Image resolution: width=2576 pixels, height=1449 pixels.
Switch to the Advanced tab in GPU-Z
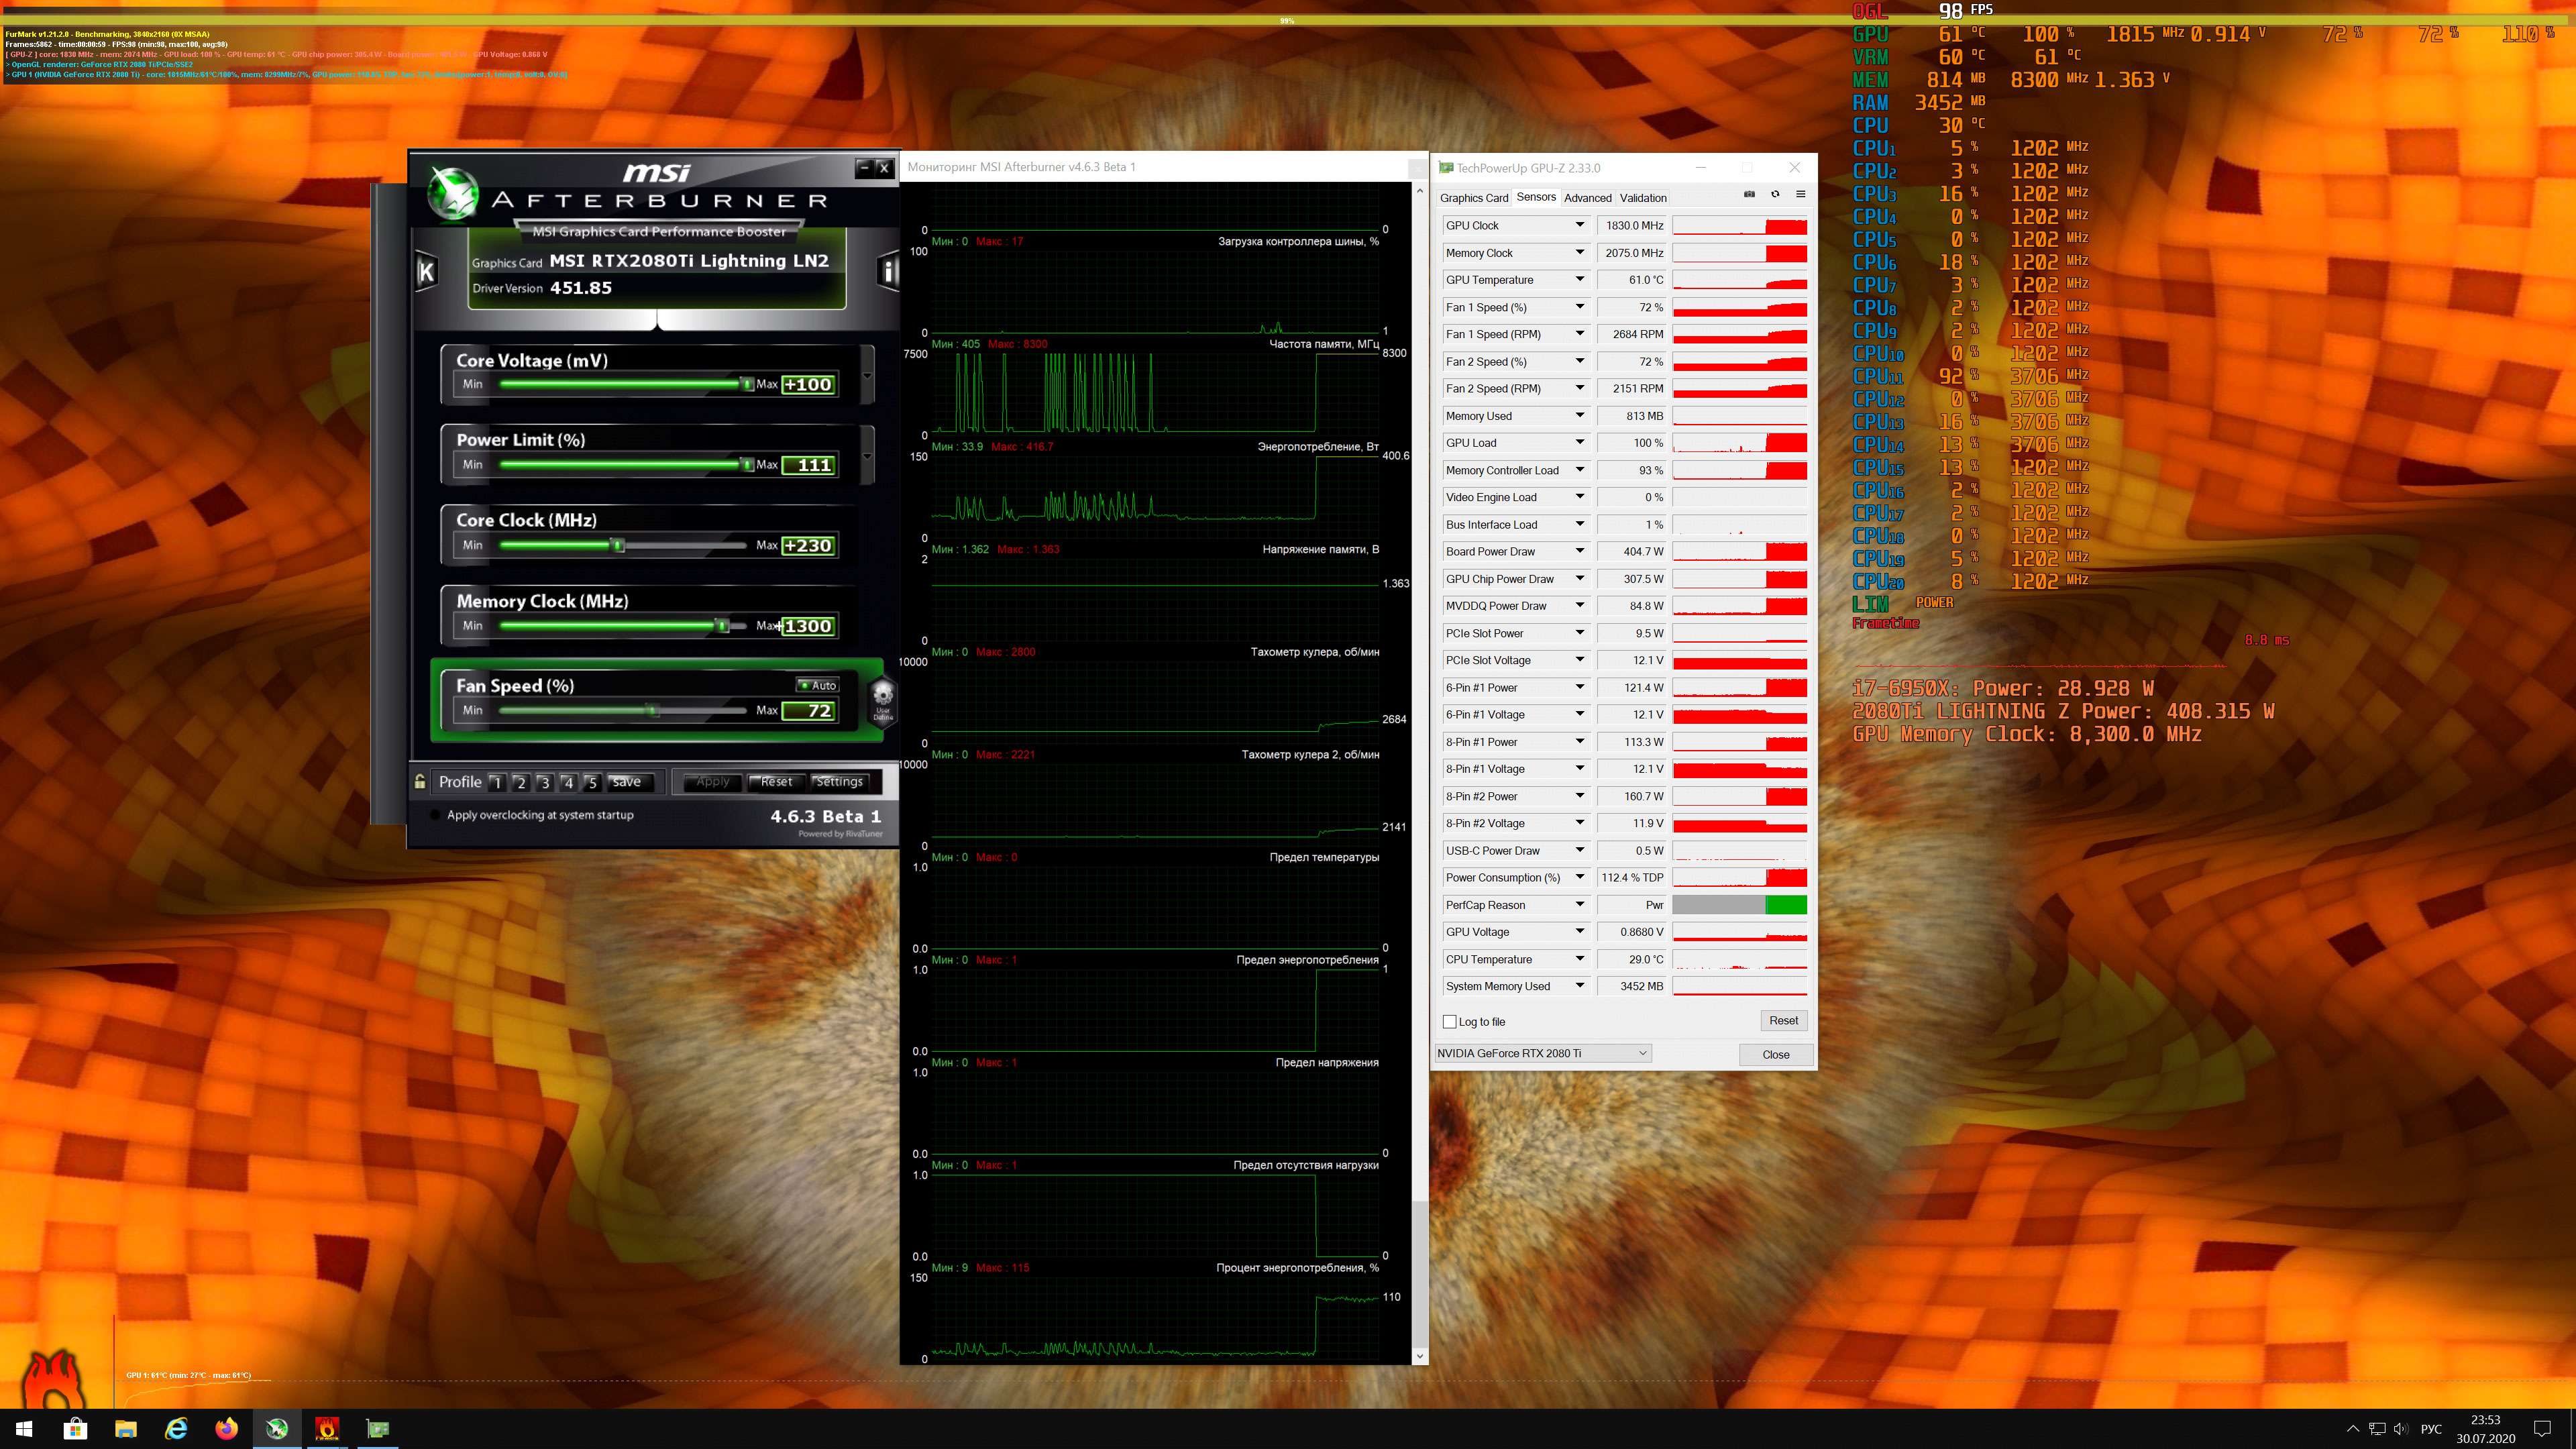tap(1588, 198)
